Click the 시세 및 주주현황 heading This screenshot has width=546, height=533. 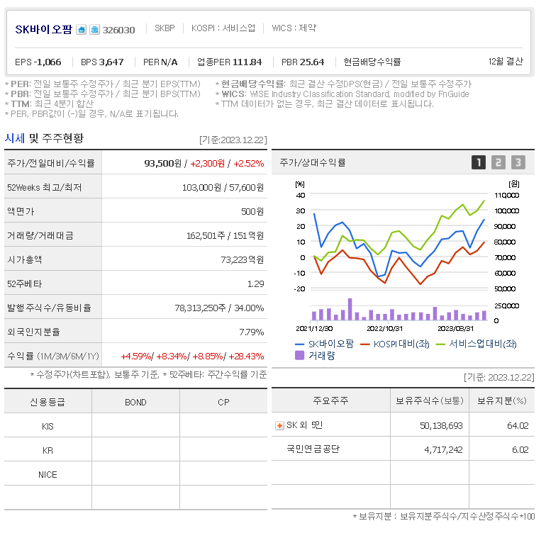click(44, 138)
